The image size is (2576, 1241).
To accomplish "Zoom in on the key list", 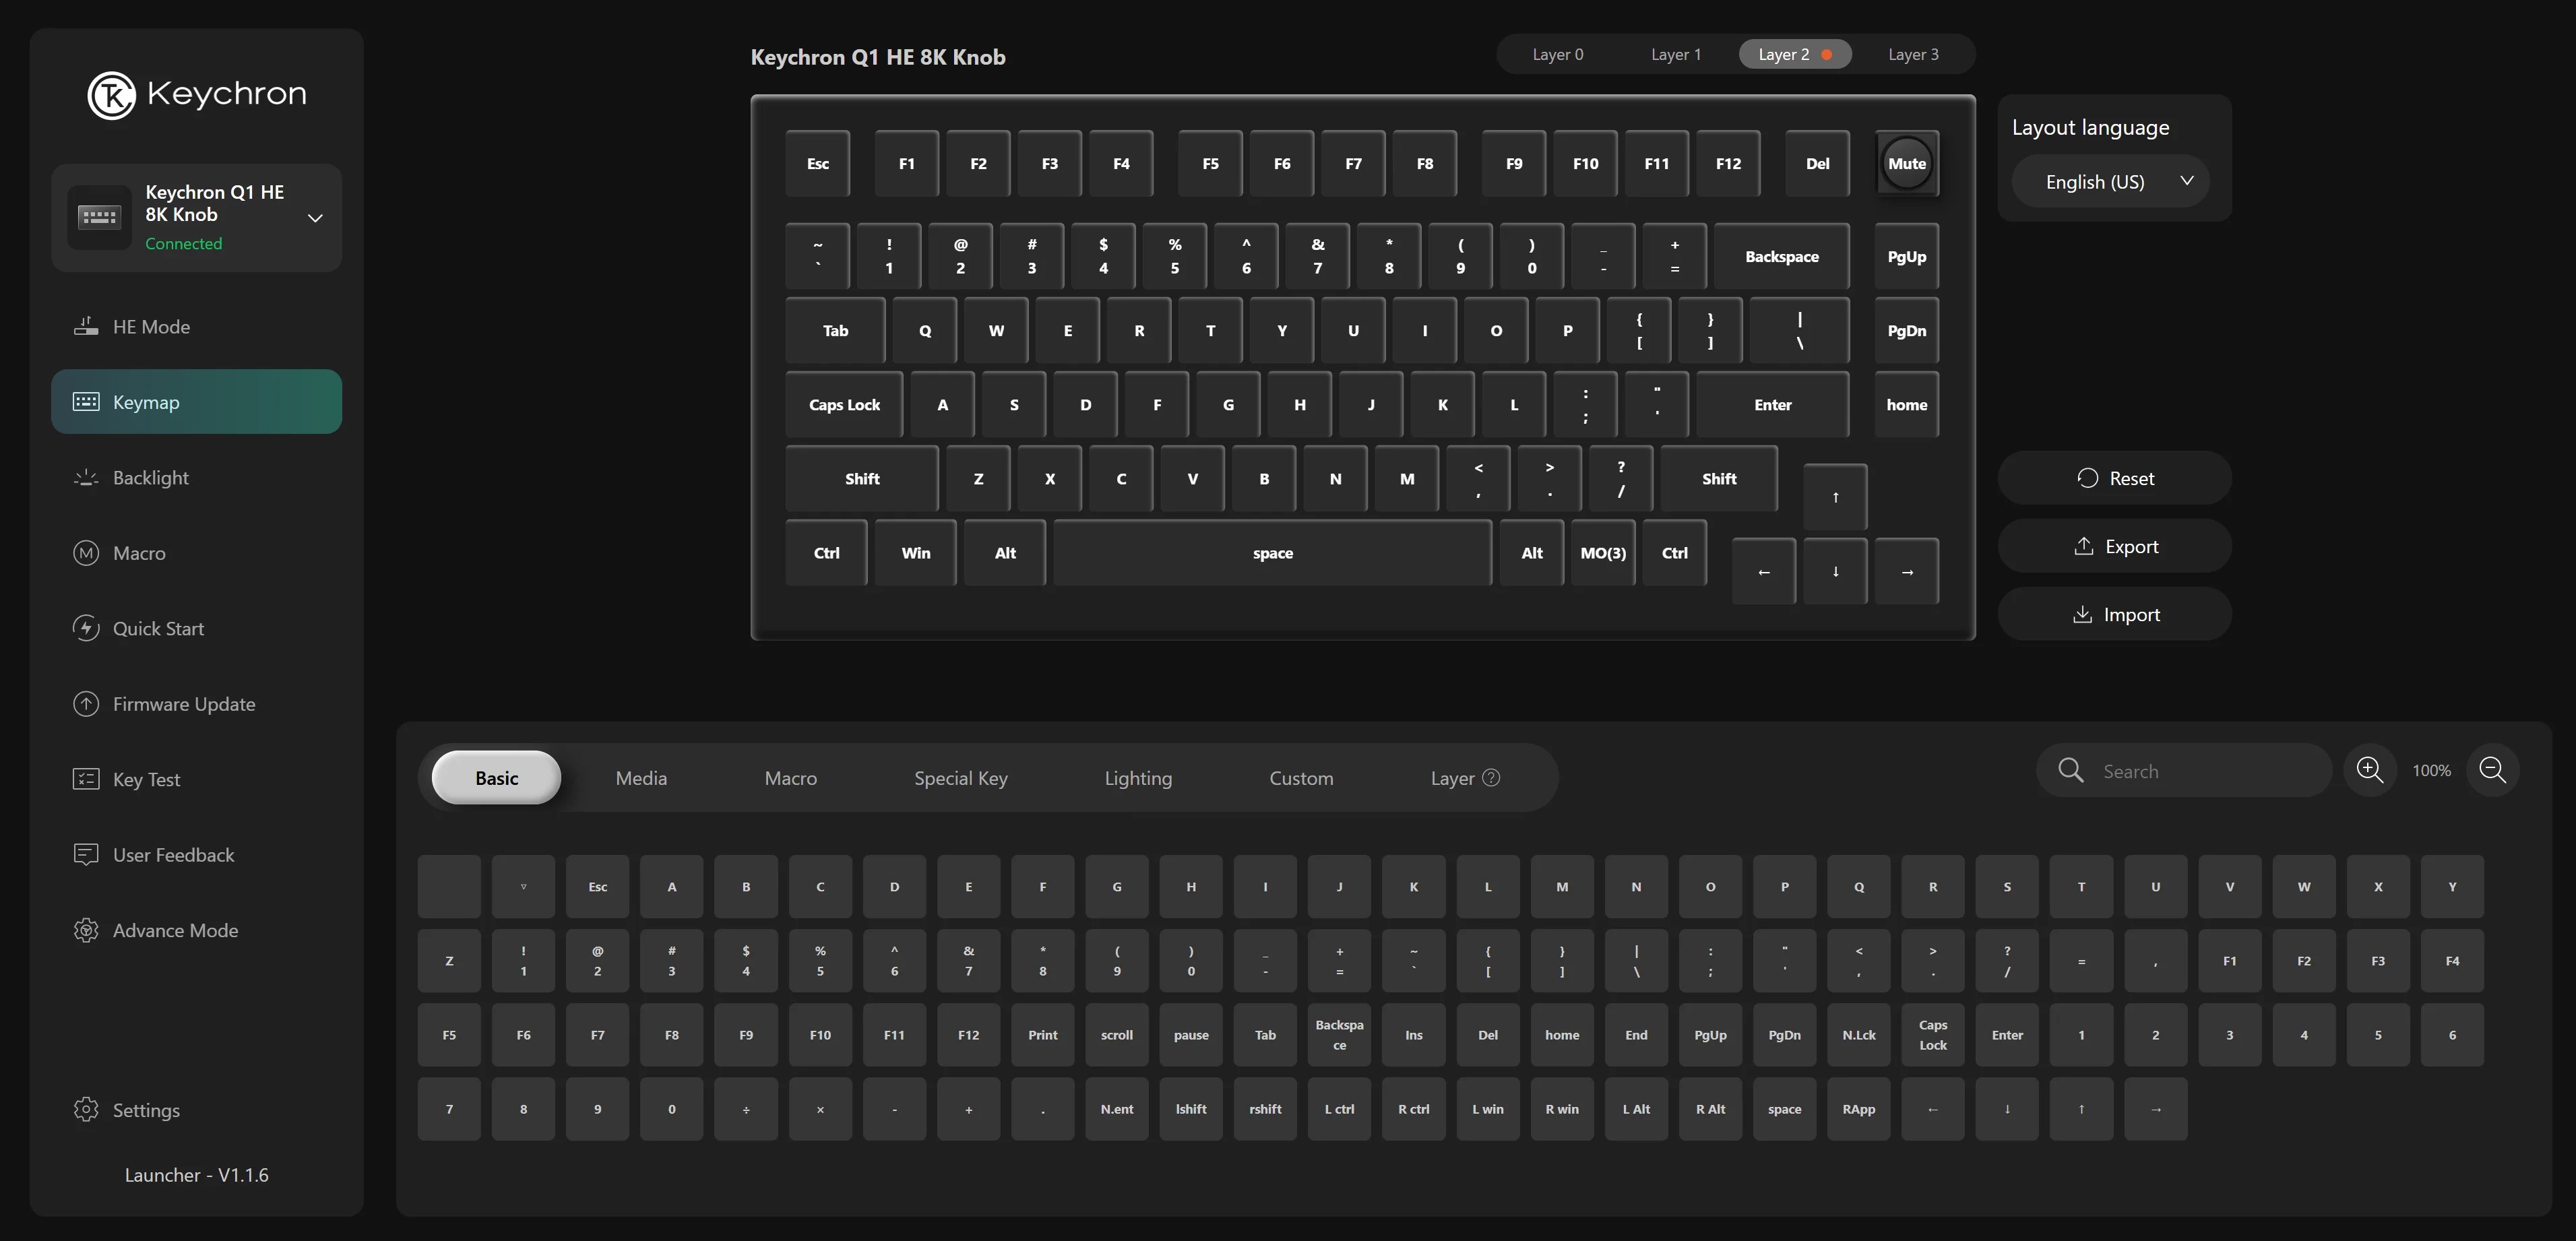I will [2369, 770].
